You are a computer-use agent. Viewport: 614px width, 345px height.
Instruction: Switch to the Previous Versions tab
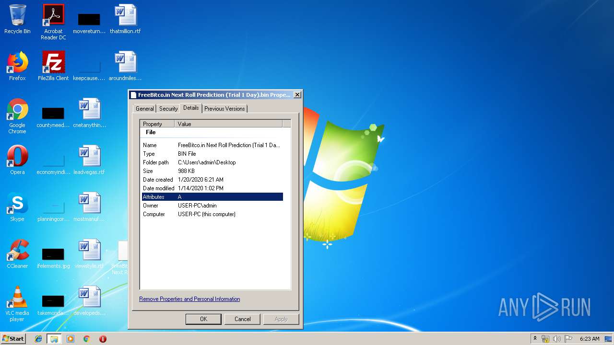click(x=224, y=109)
